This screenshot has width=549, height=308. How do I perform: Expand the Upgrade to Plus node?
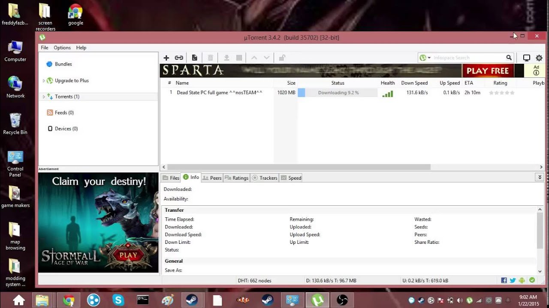pyautogui.click(x=44, y=80)
